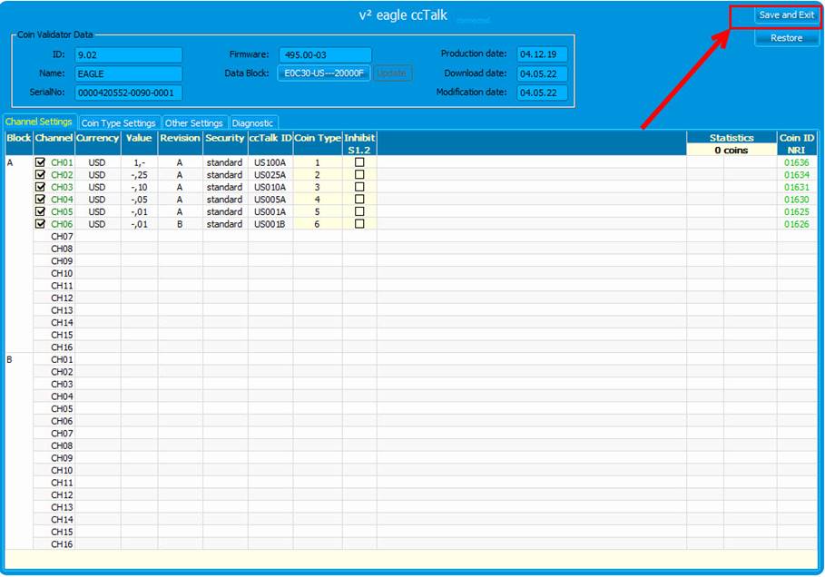Enable the Inhibit checkbox for the CH02 row

click(359, 174)
